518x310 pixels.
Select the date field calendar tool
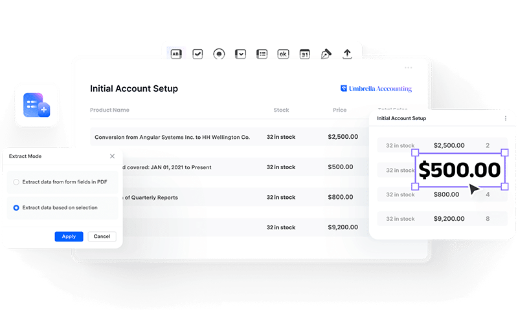coord(304,54)
